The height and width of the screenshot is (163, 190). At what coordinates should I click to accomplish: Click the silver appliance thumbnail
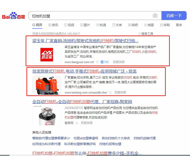[x=47, y=116]
